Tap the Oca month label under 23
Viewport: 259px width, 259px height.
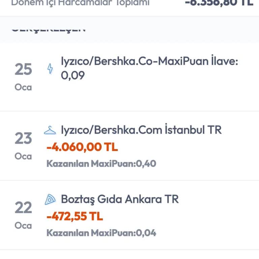pos(23,156)
